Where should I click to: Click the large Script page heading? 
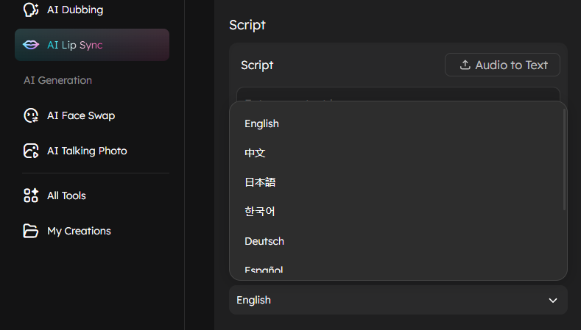click(x=247, y=25)
